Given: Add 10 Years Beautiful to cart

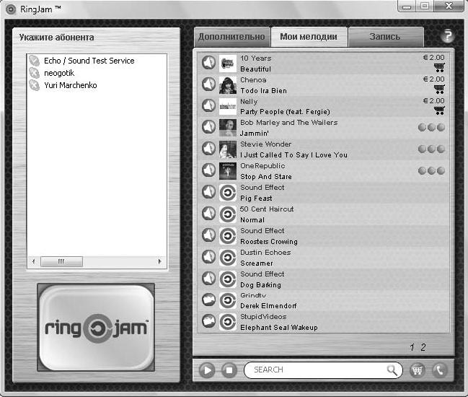Looking at the screenshot, I should tap(439, 69).
